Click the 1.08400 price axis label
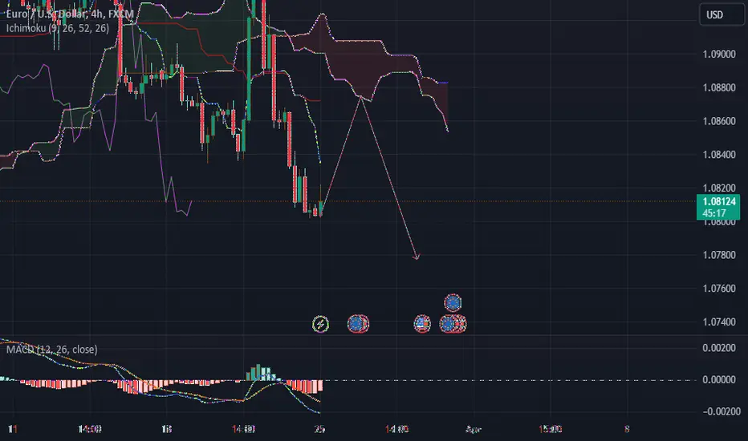Screen dimensions: 748x441 click(719, 155)
